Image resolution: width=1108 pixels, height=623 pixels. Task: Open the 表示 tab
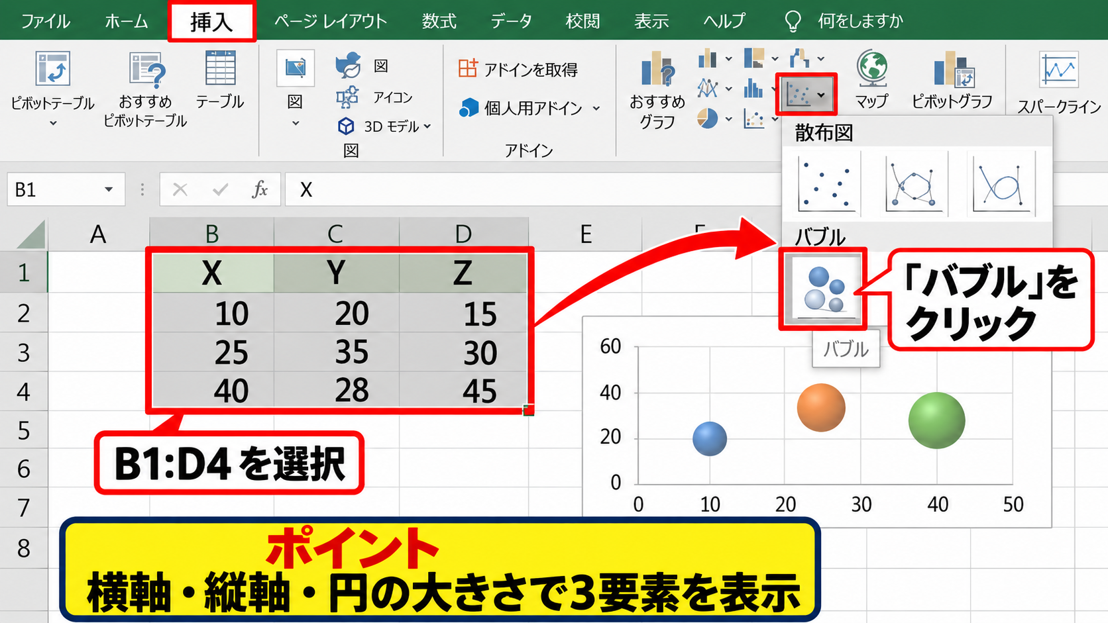[x=651, y=21]
